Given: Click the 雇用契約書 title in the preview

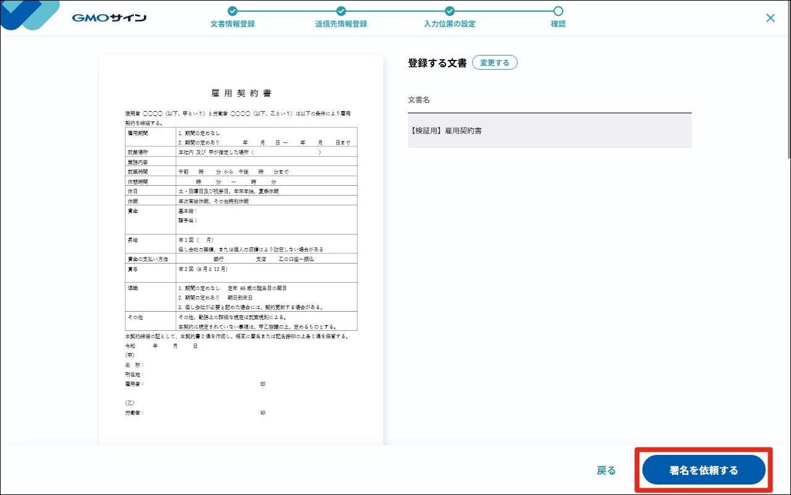Looking at the screenshot, I should click(x=241, y=93).
